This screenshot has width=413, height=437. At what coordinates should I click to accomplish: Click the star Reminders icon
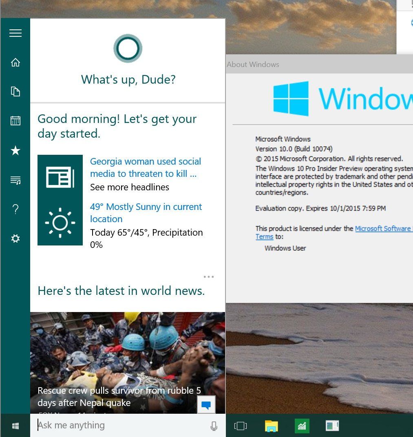15,150
